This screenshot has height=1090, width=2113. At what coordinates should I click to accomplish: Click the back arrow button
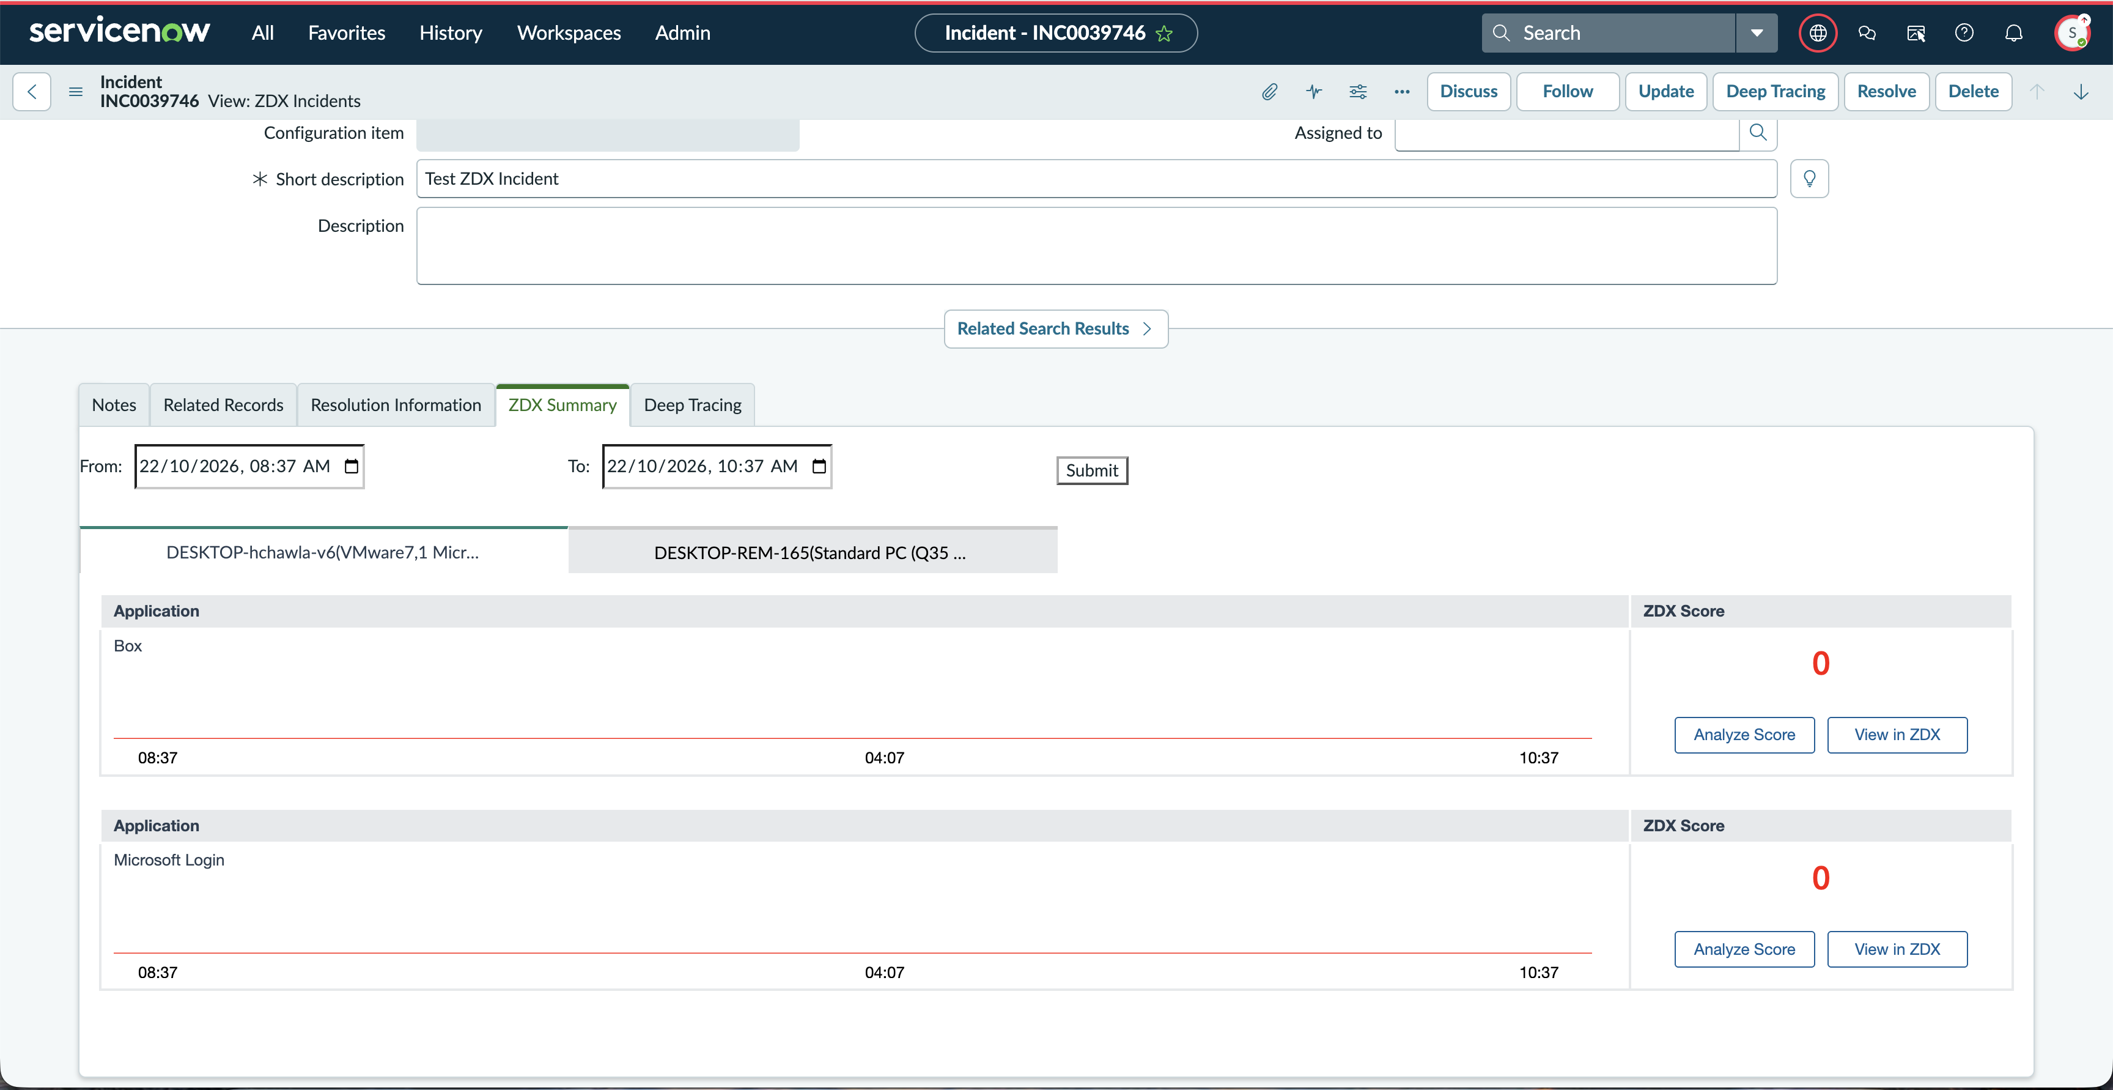[32, 91]
